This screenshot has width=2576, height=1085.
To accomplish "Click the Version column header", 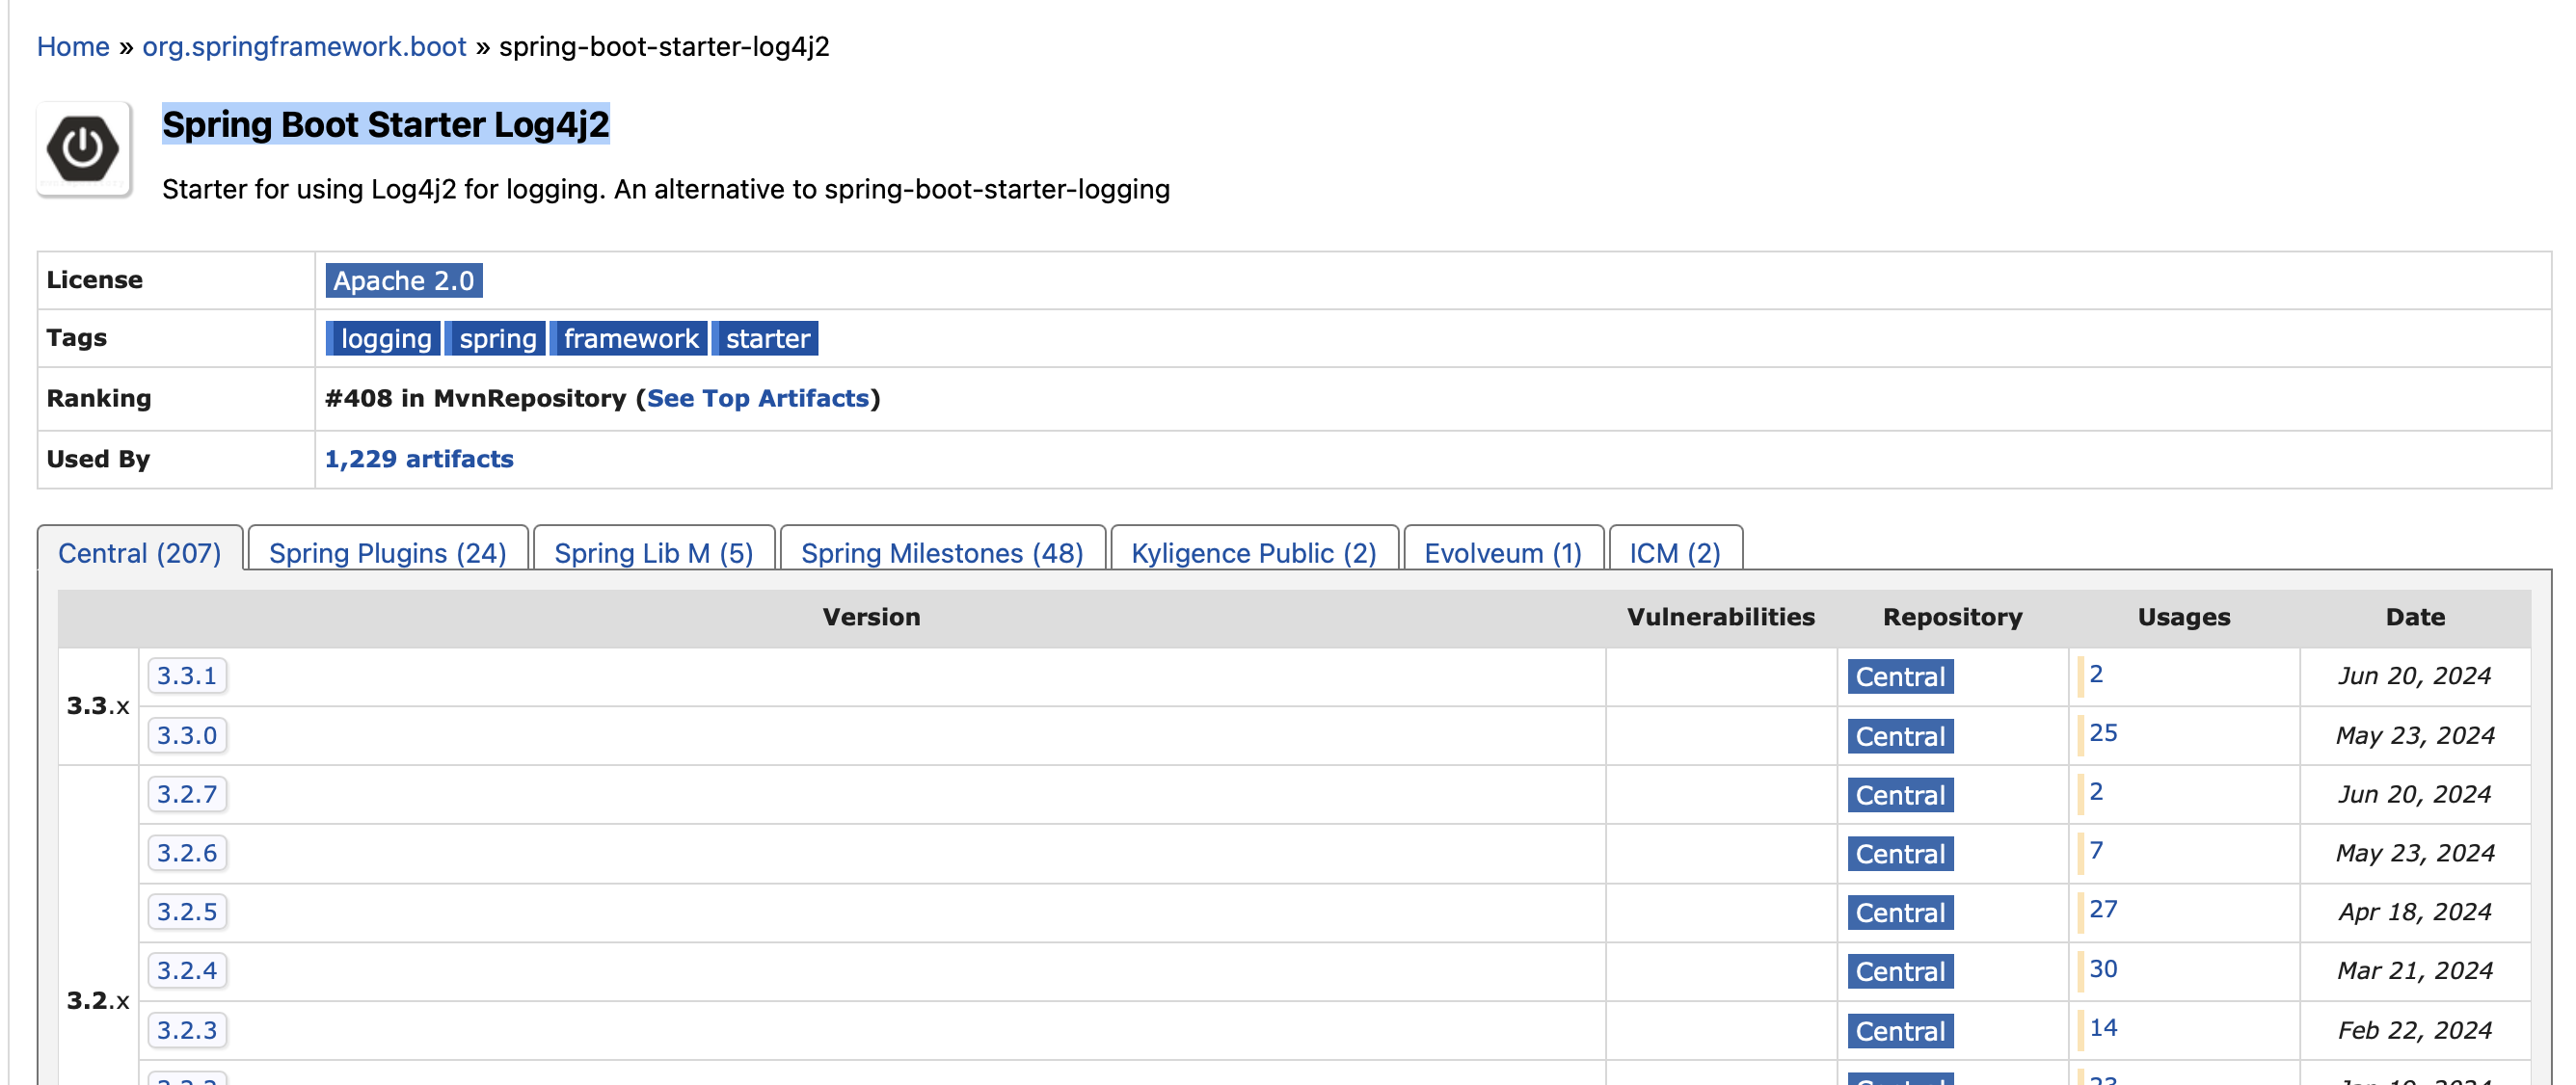I will coord(871,617).
